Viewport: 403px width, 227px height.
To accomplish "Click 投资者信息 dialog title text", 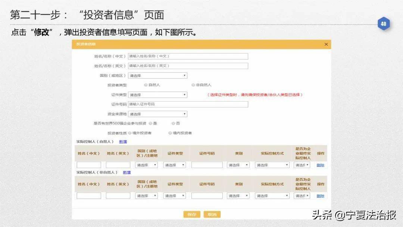I will pyautogui.click(x=86, y=44).
